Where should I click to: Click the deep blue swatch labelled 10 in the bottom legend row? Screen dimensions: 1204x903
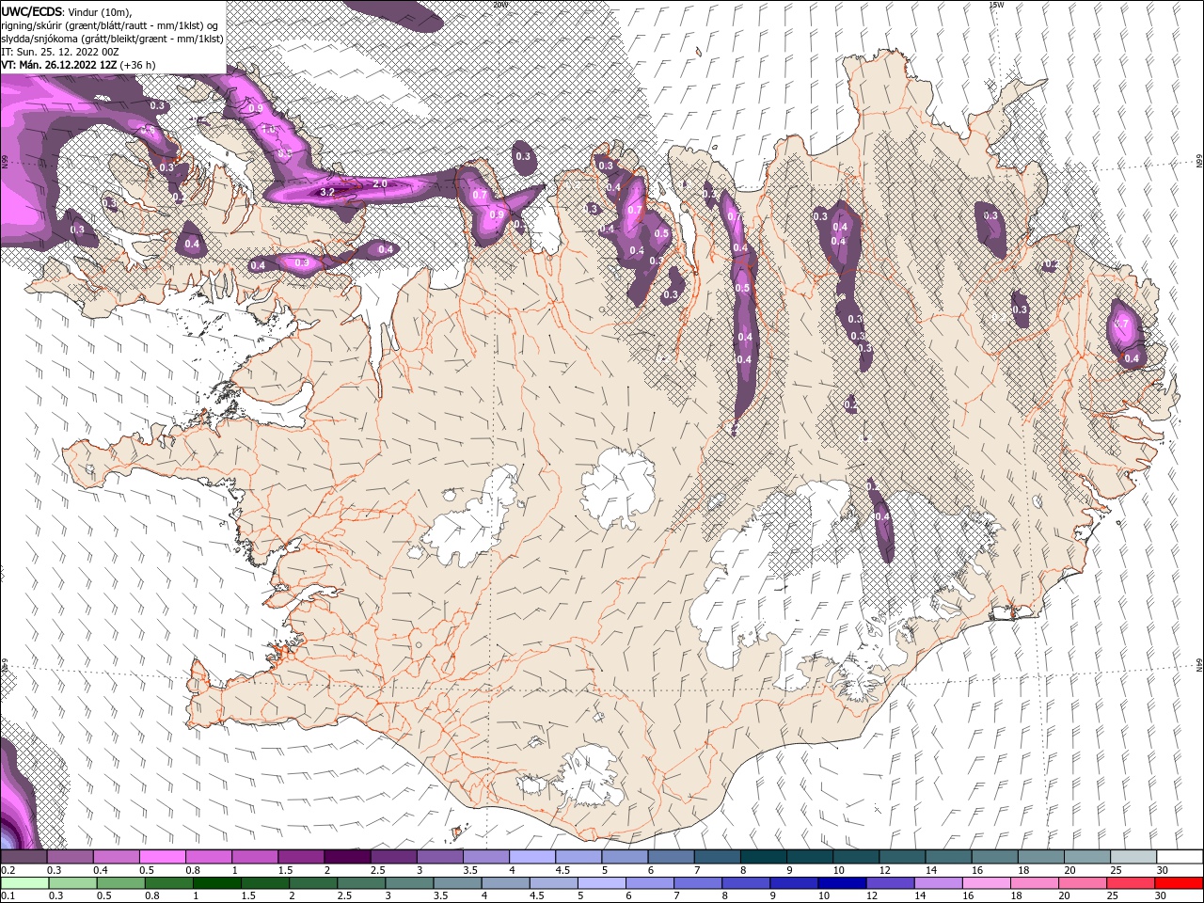tap(841, 883)
